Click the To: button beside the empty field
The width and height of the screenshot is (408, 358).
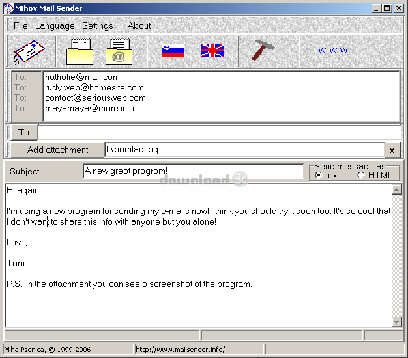tap(25, 133)
